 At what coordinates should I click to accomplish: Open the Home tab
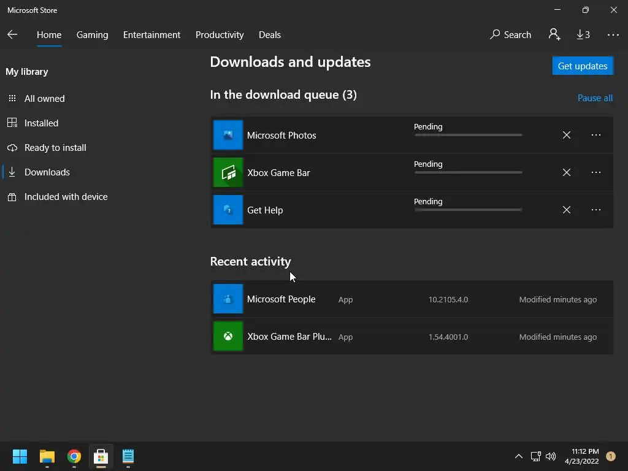[49, 35]
